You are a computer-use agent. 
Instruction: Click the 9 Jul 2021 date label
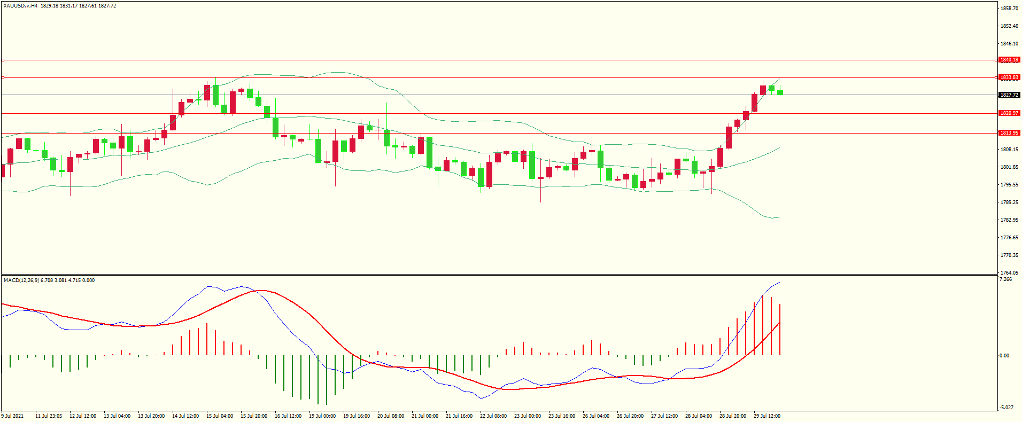(x=13, y=416)
